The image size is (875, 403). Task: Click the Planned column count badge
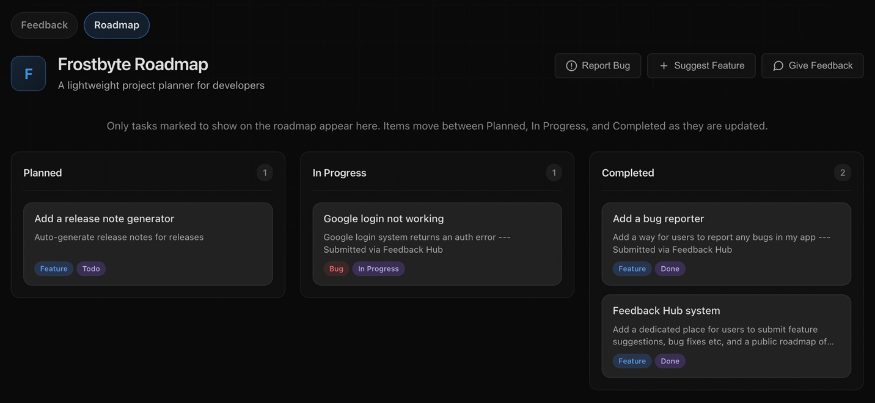[265, 173]
